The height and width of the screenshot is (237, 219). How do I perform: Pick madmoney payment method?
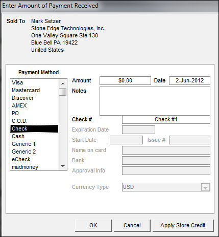[x=34, y=167]
